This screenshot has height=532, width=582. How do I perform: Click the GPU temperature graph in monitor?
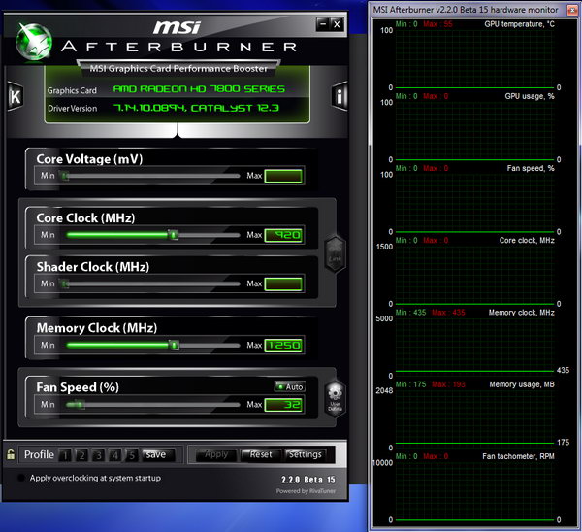click(x=474, y=57)
